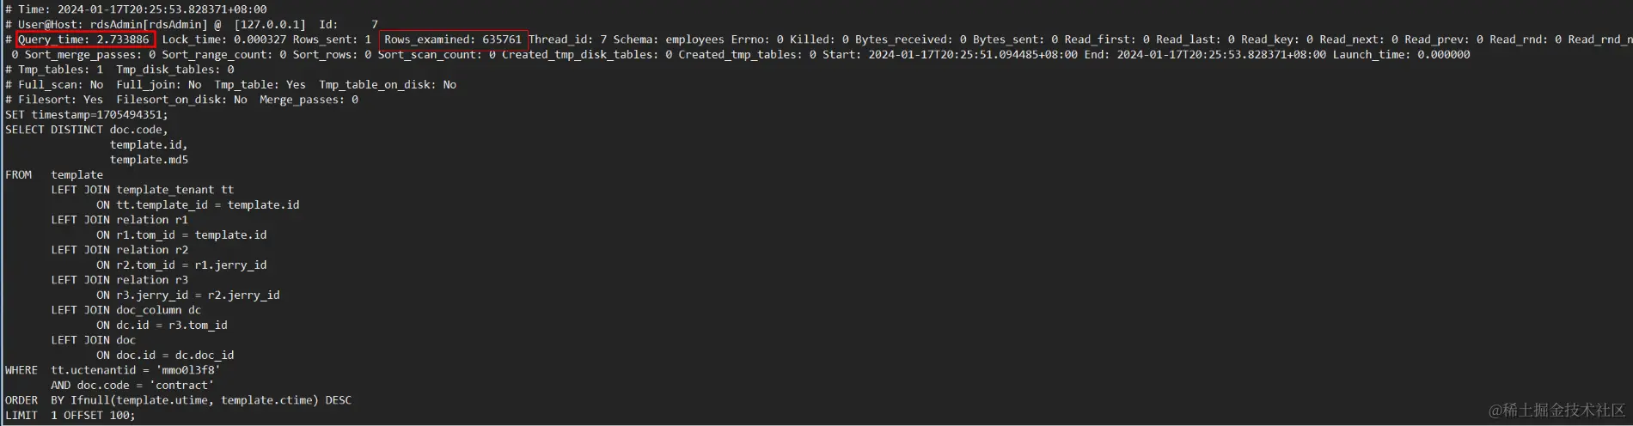Click the template.md5 column line
Viewport: 1633px width, 426px height.
click(149, 160)
